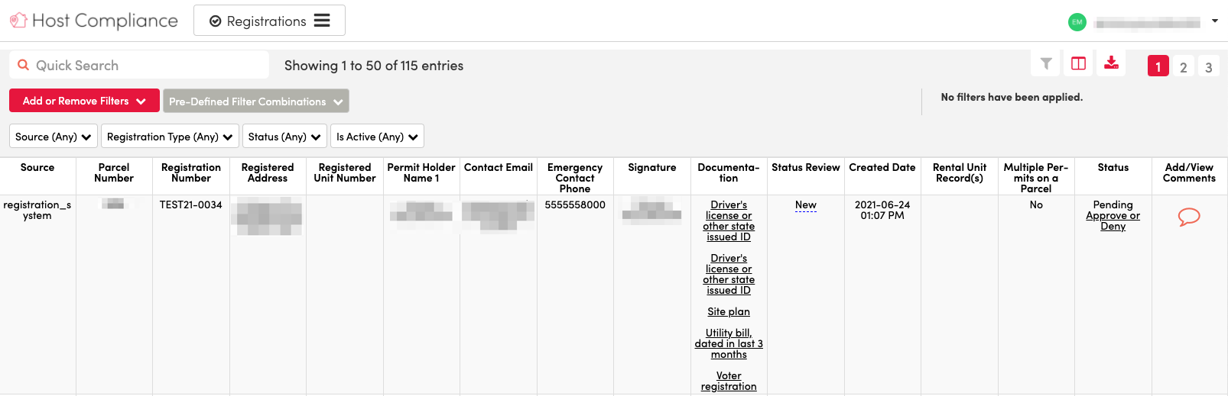
Task: Open the Registration Type (Any) dropdown
Action: (x=170, y=137)
